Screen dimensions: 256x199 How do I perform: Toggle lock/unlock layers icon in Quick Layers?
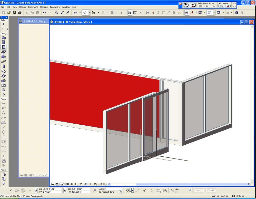[193, 5]
